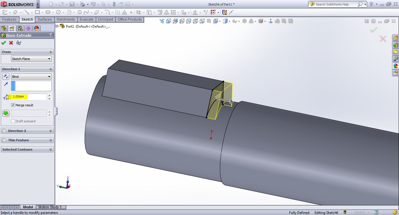Select the sketch Text tool

point(124,12)
